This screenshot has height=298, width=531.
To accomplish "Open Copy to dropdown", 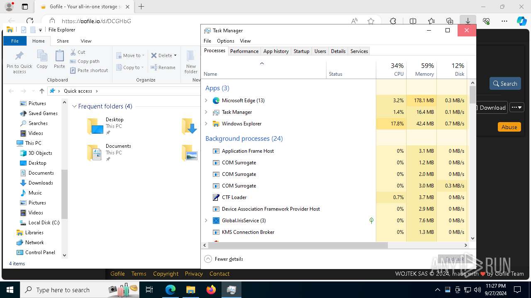I will (130, 67).
